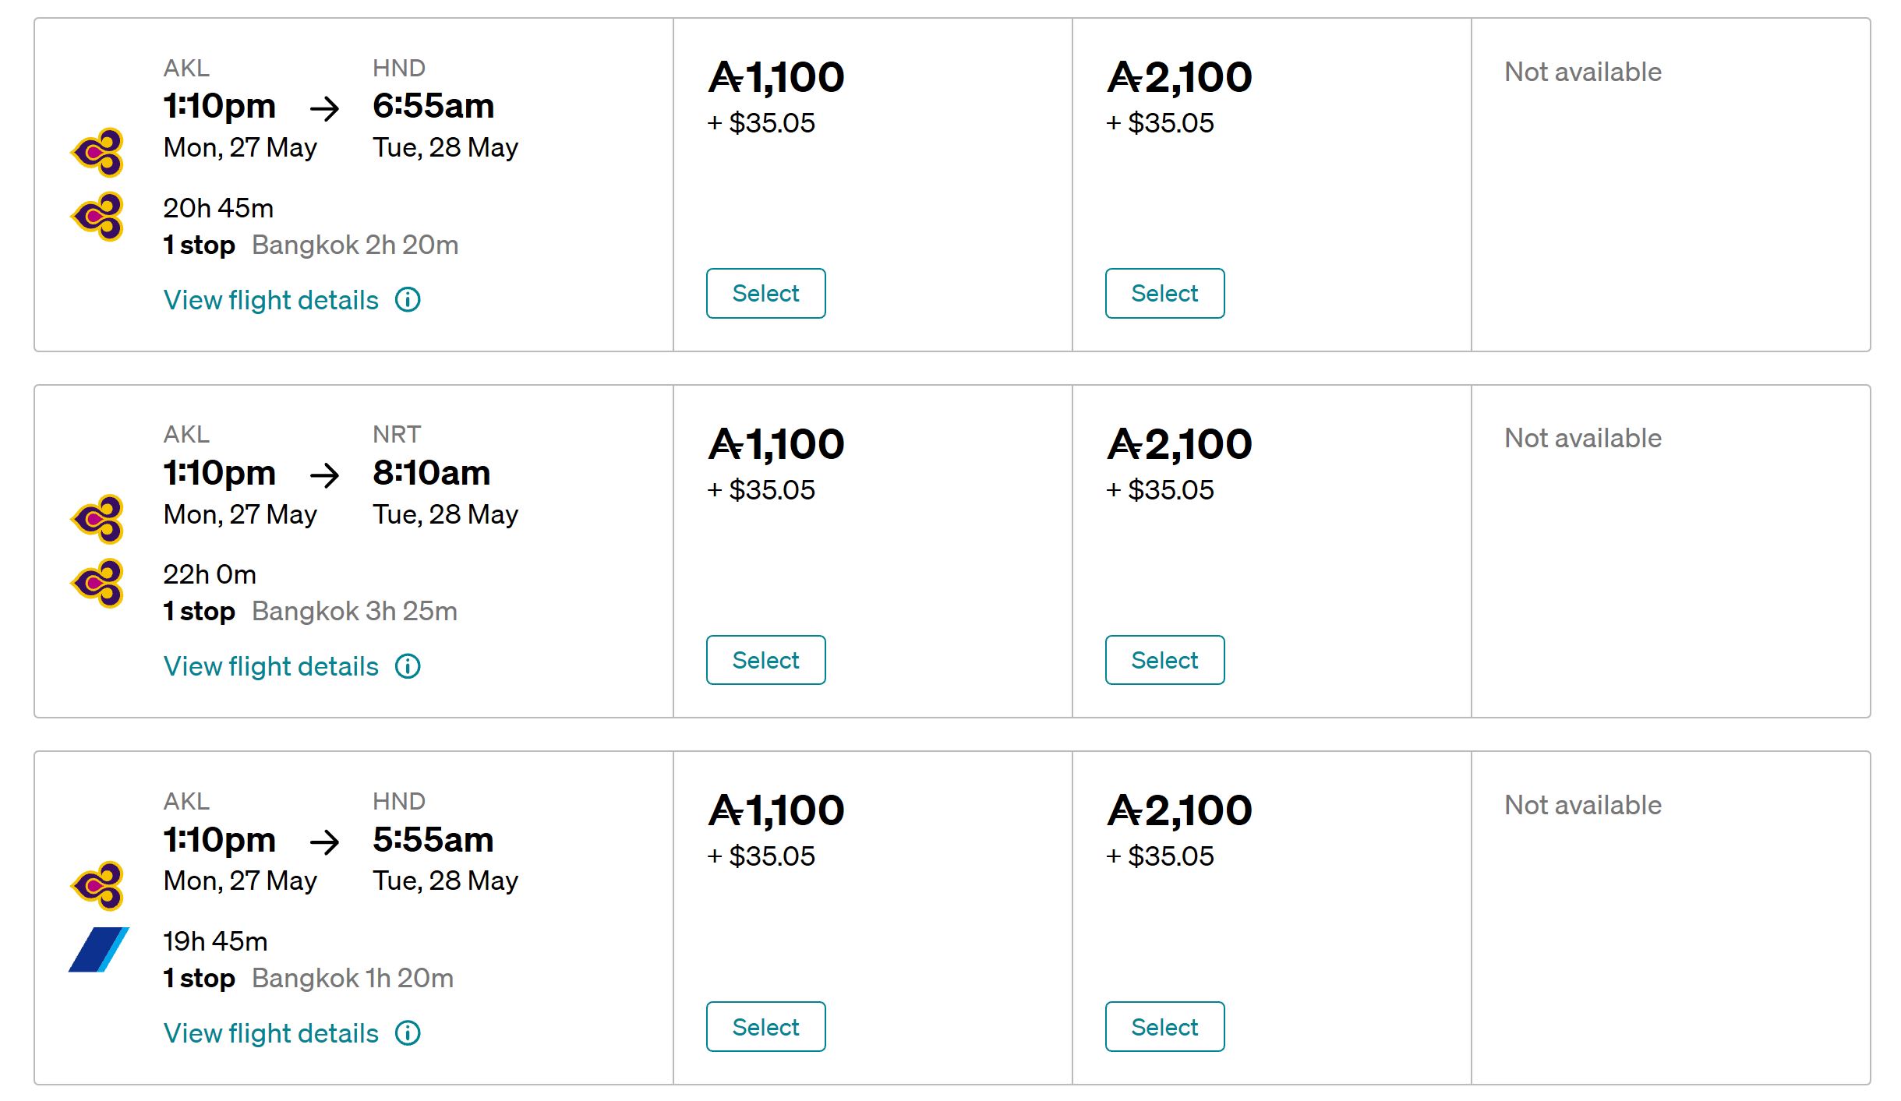
Task: Click first Thai Airways logo on NRT flight
Action: coord(98,519)
